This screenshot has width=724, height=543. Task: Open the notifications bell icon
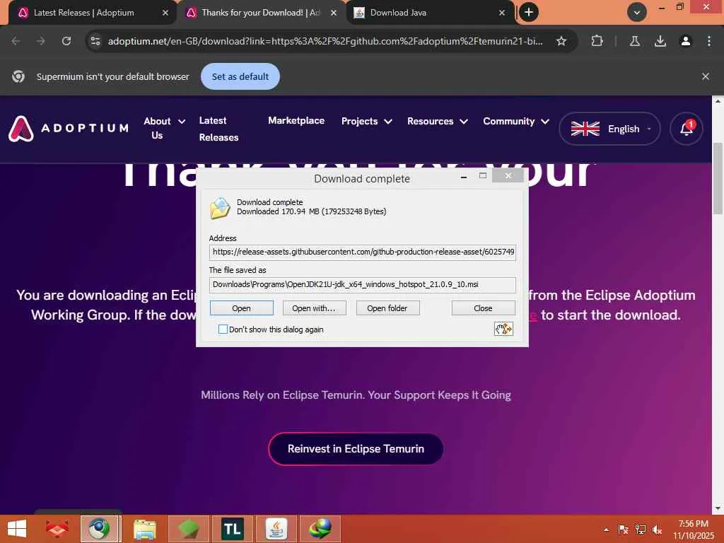tap(686, 129)
